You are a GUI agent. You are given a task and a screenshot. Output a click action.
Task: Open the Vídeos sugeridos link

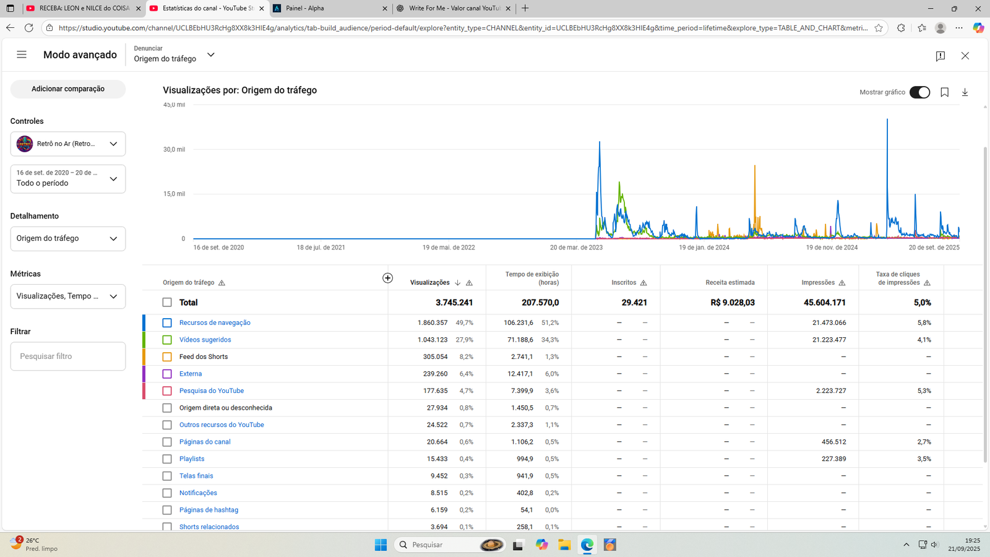pyautogui.click(x=205, y=340)
